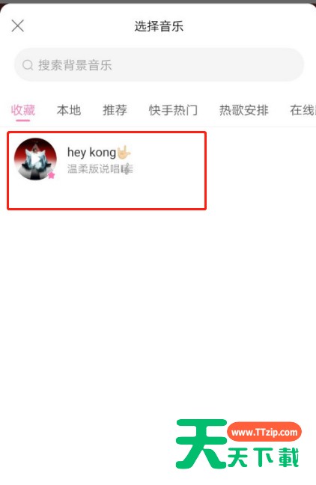Select the 推荐 tab
This screenshot has width=316, height=485.
[x=115, y=110]
